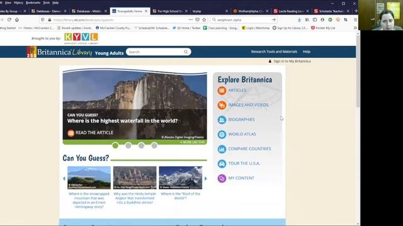This screenshot has height=226, width=403.
Task: Open the Himalaya mountains thumbnail
Action: 181,178
